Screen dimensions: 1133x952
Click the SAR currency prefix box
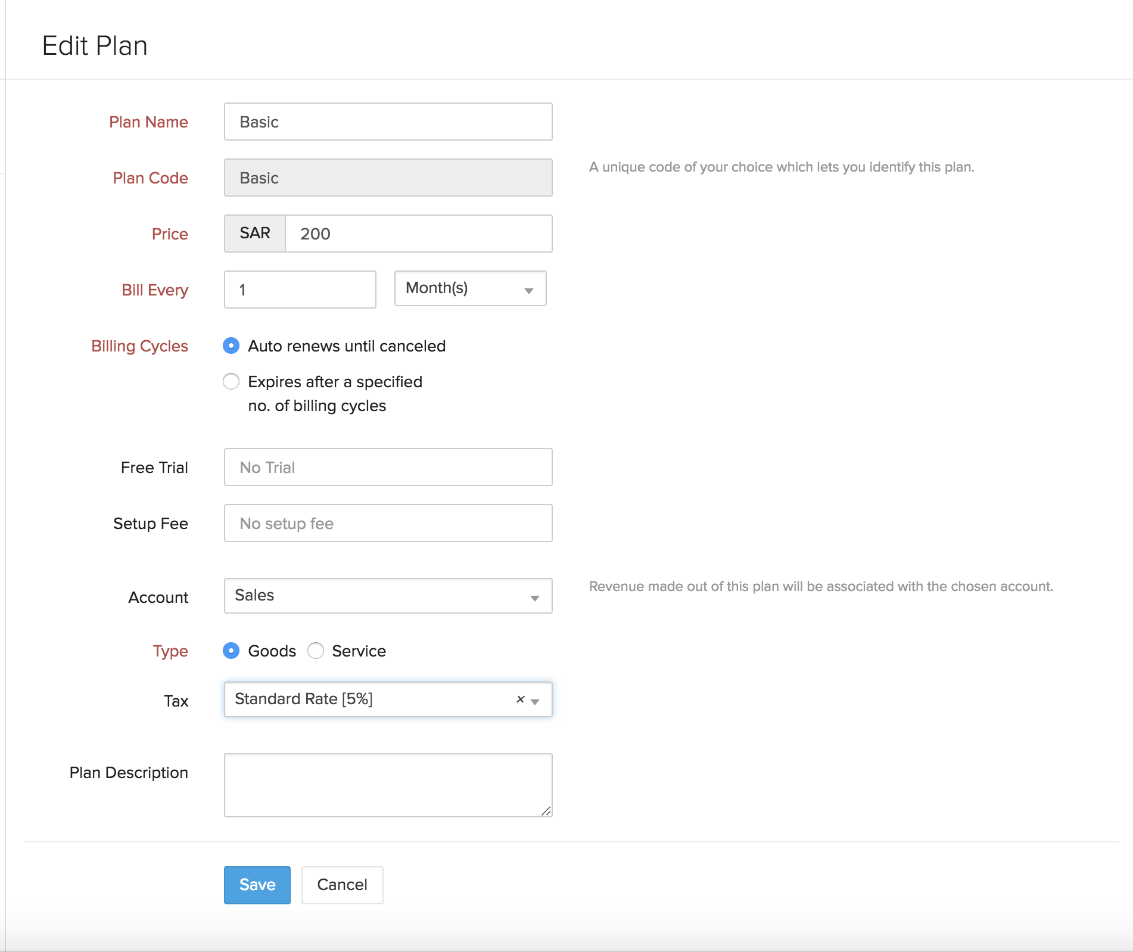pos(255,234)
